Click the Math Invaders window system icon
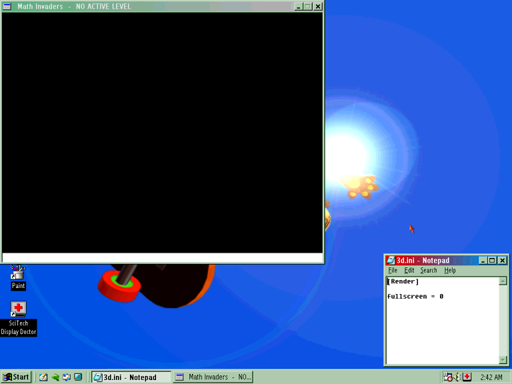512x384 pixels. (x=7, y=6)
